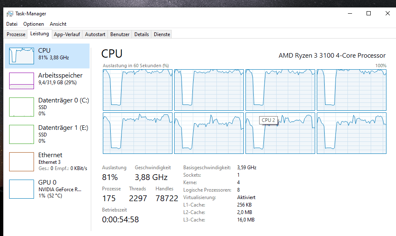Show GPU 0 performance graph
Viewport: 396px width, 236px height.
pos(22,189)
